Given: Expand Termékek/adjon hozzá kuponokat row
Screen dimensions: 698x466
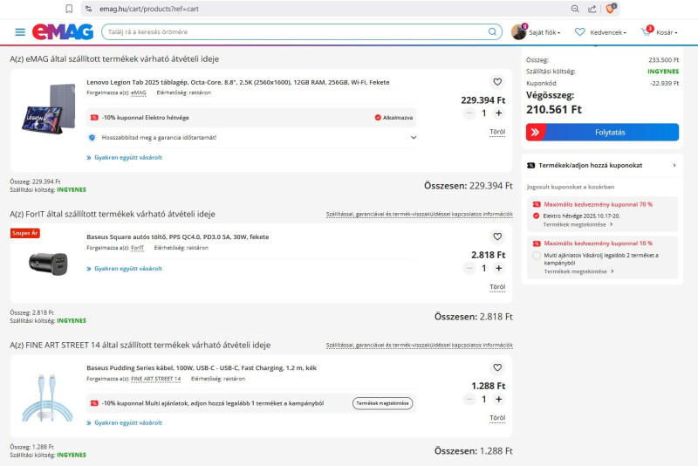Looking at the screenshot, I should pyautogui.click(x=602, y=165).
